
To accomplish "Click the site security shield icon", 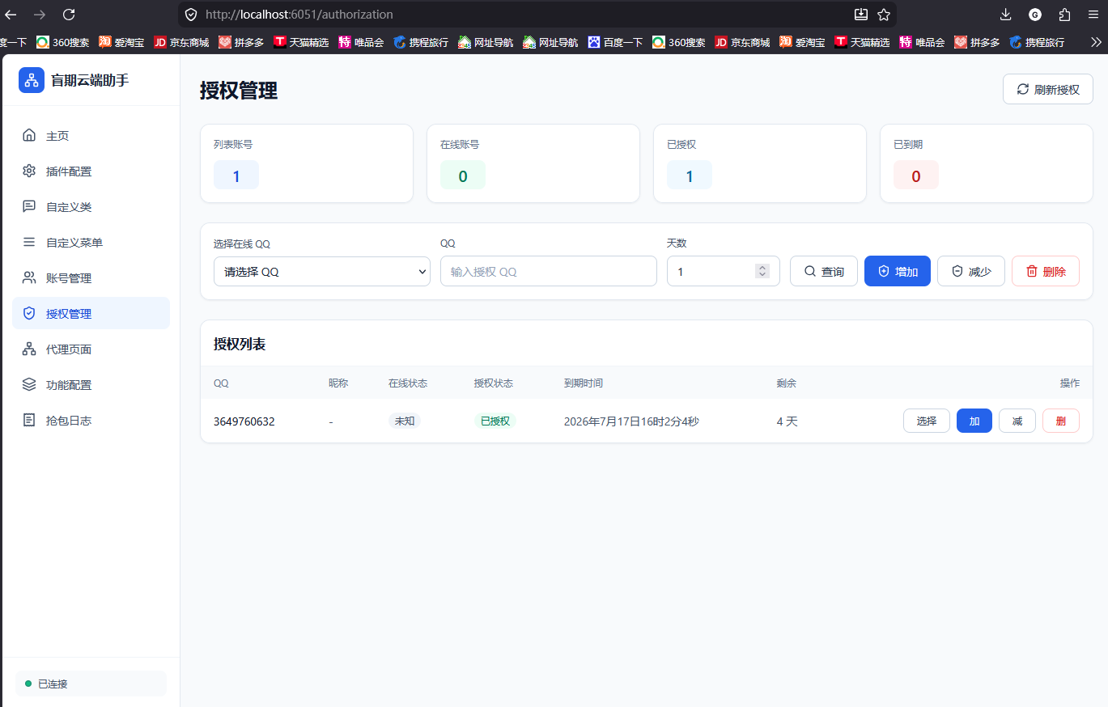I will [x=191, y=15].
